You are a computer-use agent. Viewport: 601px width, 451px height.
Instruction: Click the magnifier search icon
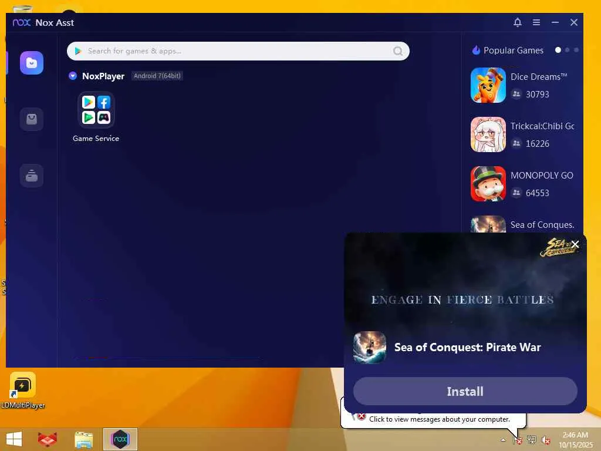coord(398,51)
